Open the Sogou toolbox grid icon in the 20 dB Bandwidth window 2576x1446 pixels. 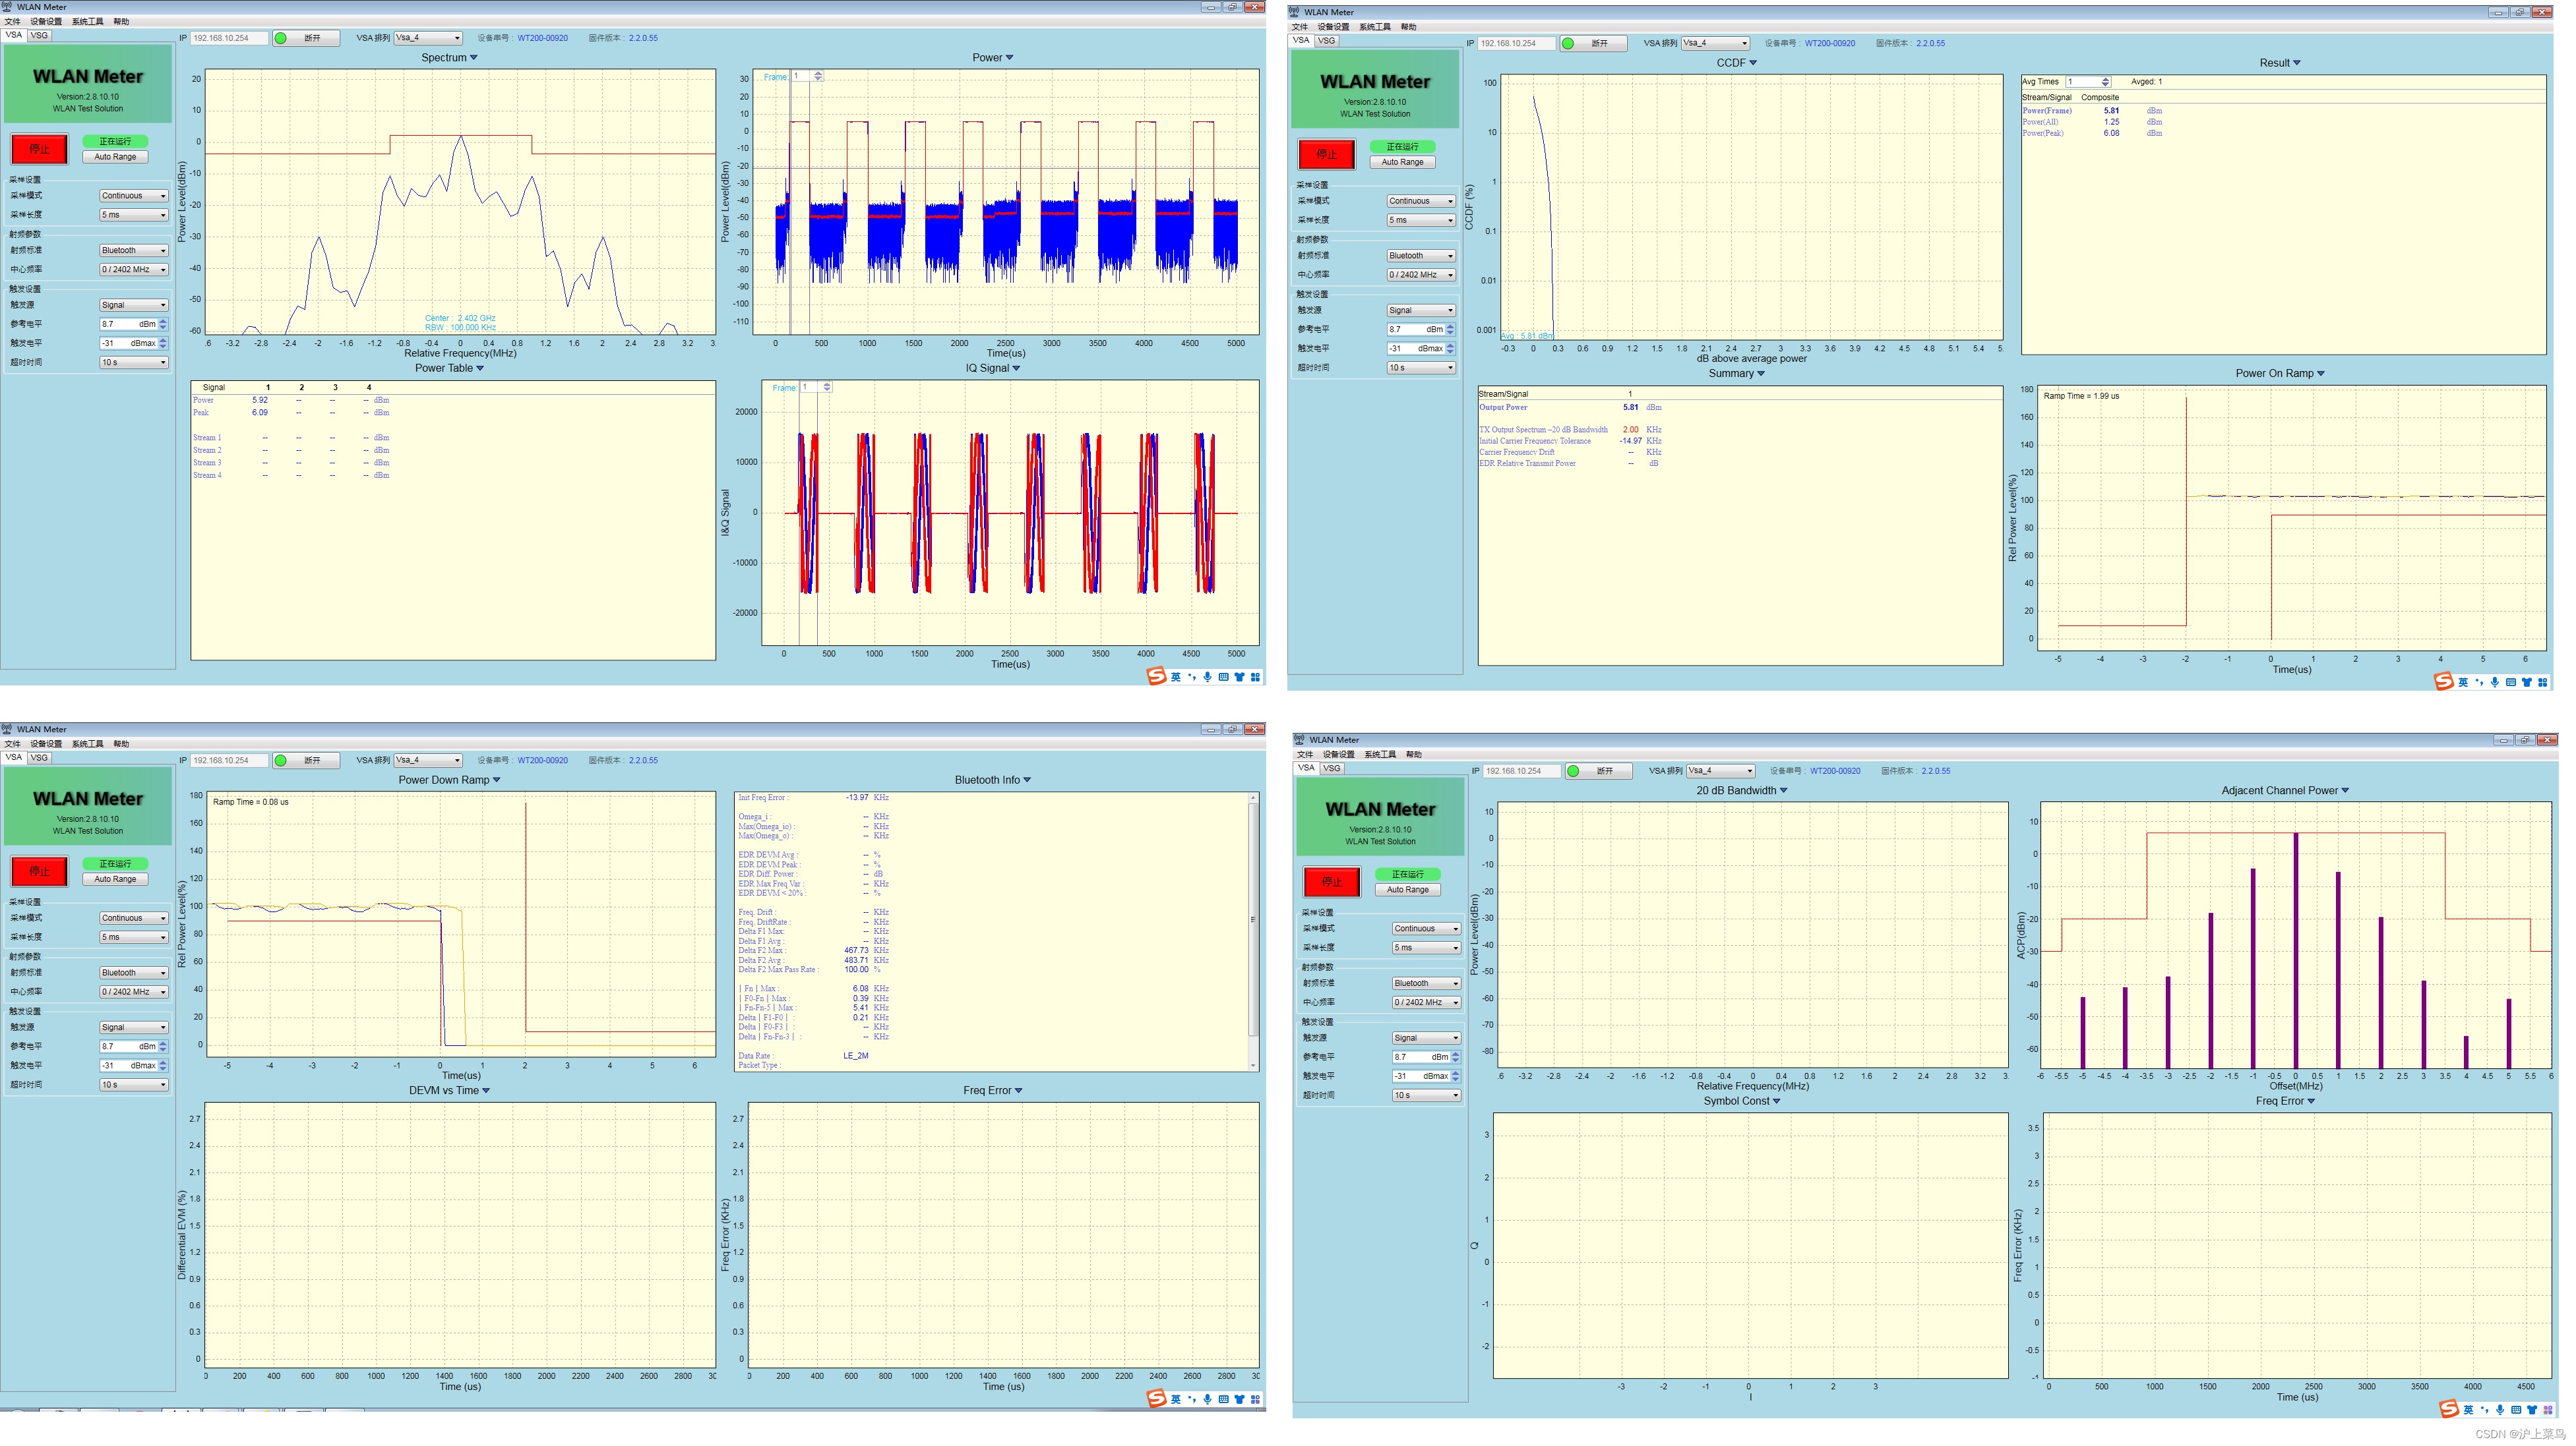(2548, 1410)
